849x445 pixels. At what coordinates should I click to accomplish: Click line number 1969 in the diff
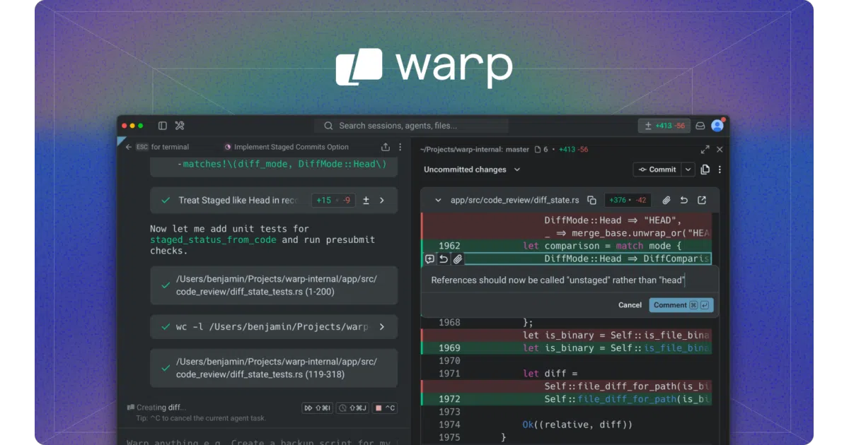449,348
